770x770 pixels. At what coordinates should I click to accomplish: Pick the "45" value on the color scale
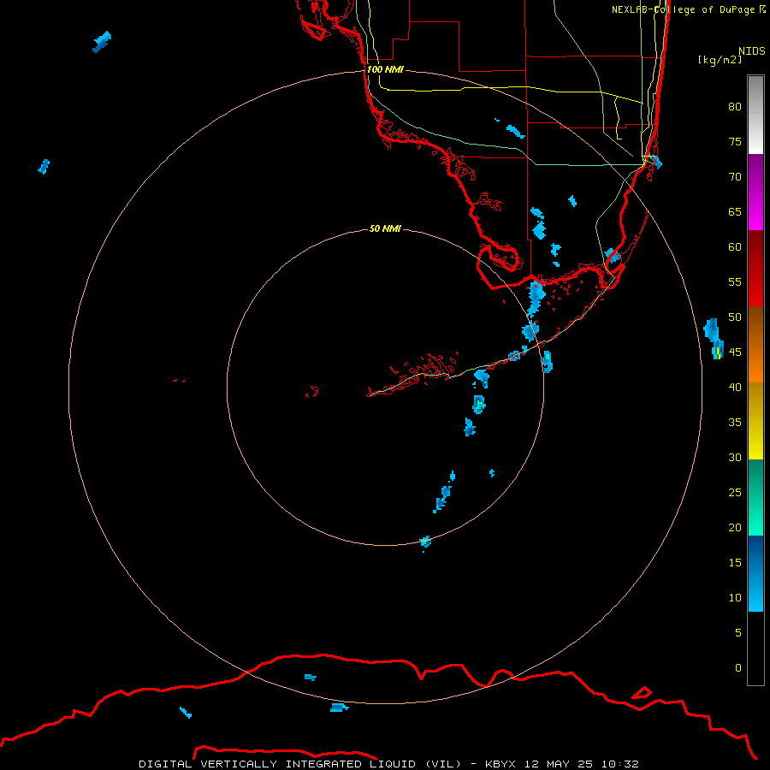735,352
